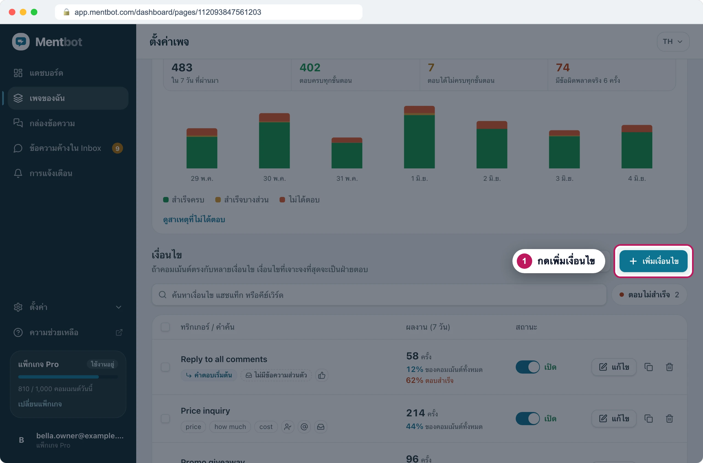Viewport: 703px width, 463px height.
Task: Click the inbox icon in Price inquiry row
Action: point(321,427)
